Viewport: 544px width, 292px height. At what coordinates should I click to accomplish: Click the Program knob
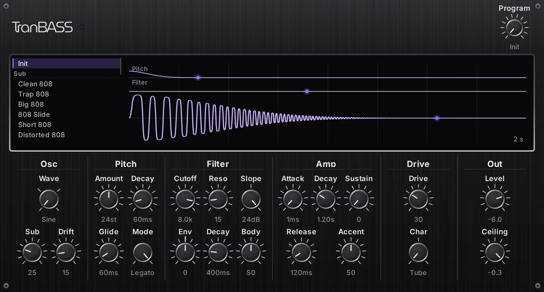click(514, 28)
